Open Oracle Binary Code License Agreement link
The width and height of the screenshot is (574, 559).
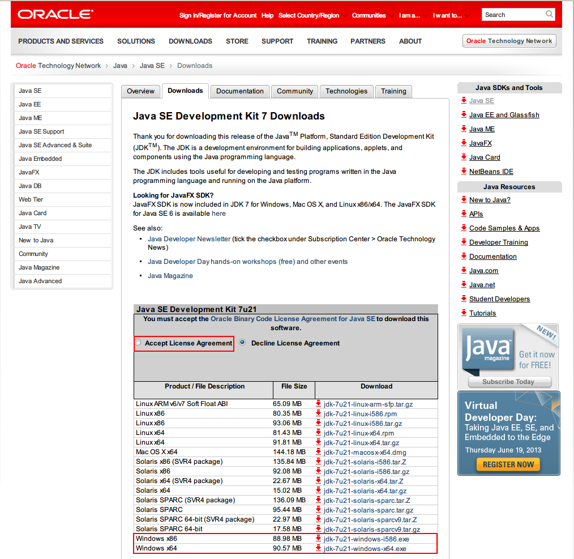[x=293, y=319]
